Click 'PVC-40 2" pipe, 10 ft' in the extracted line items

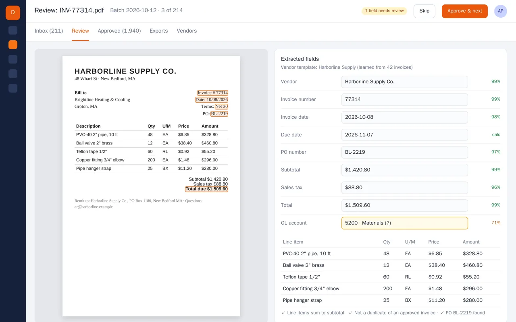(x=307, y=254)
